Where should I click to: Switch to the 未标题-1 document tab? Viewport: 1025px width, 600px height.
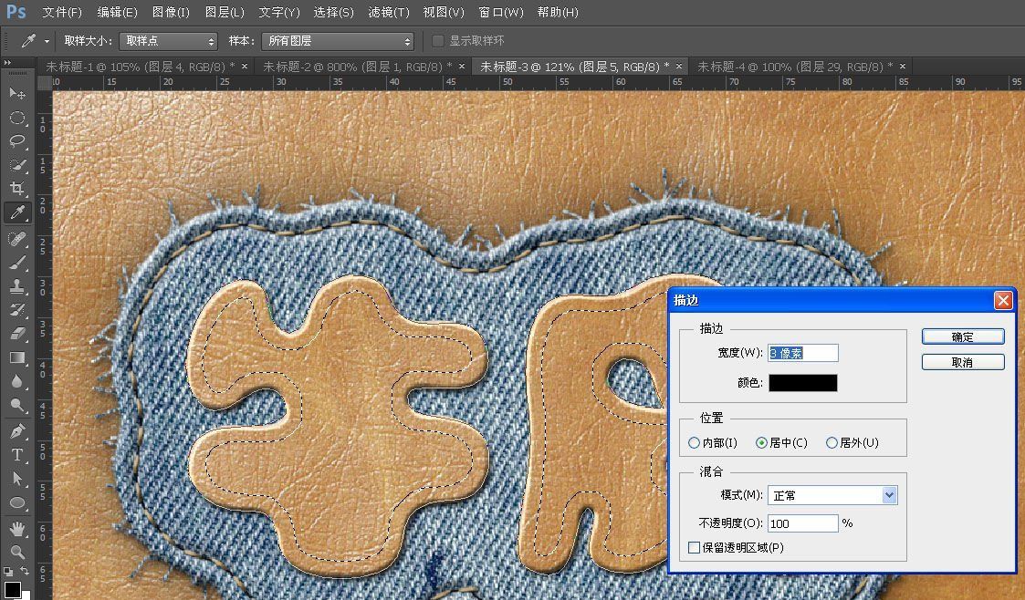140,67
